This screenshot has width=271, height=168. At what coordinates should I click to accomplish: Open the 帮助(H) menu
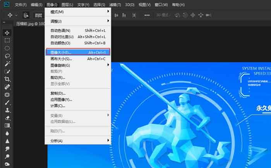click(178, 5)
